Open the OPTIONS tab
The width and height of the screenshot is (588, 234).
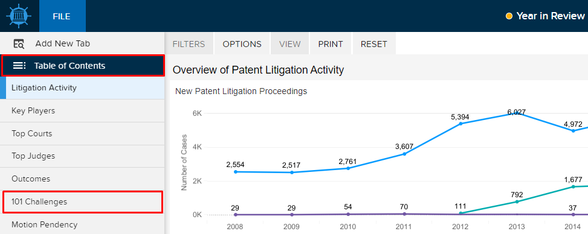coord(242,44)
